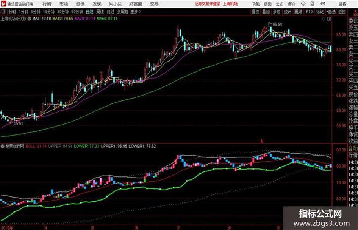Switch to the 30分钟 period tab
This screenshot has width=358, height=230.
pos(63,12)
